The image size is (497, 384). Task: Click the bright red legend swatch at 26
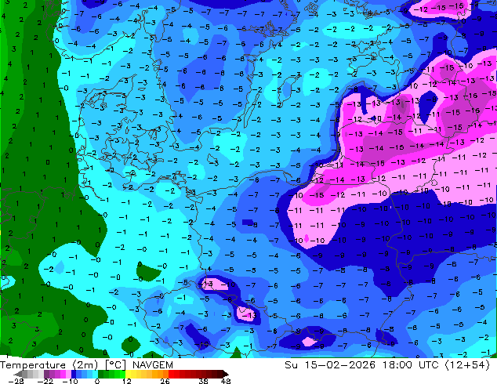[x=171, y=374]
